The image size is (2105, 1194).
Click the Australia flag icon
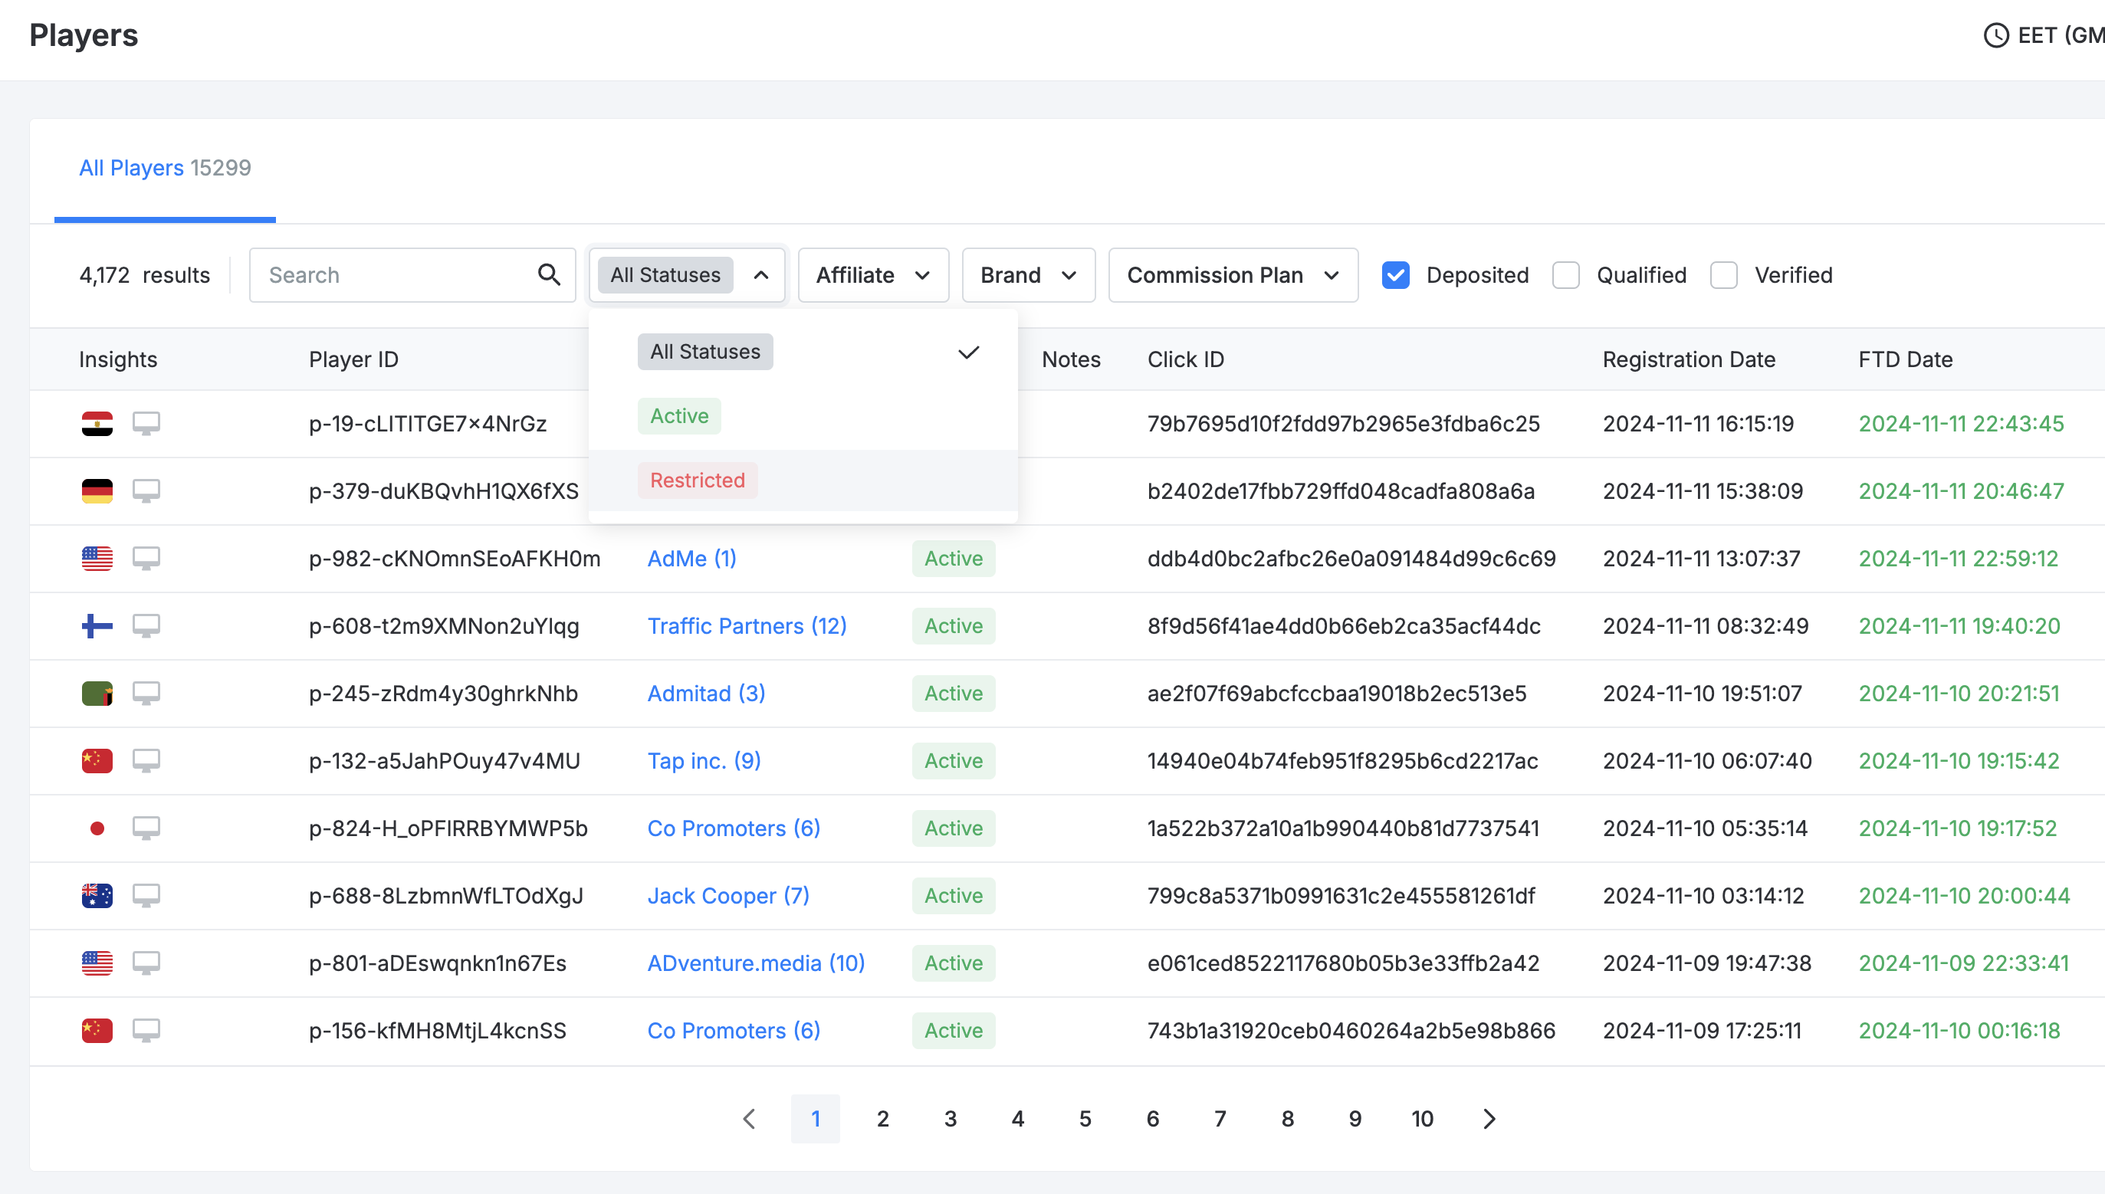[x=97, y=895]
